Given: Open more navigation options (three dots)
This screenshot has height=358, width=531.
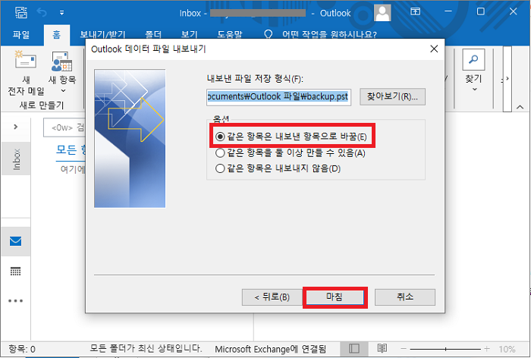Looking at the screenshot, I should click(16, 301).
